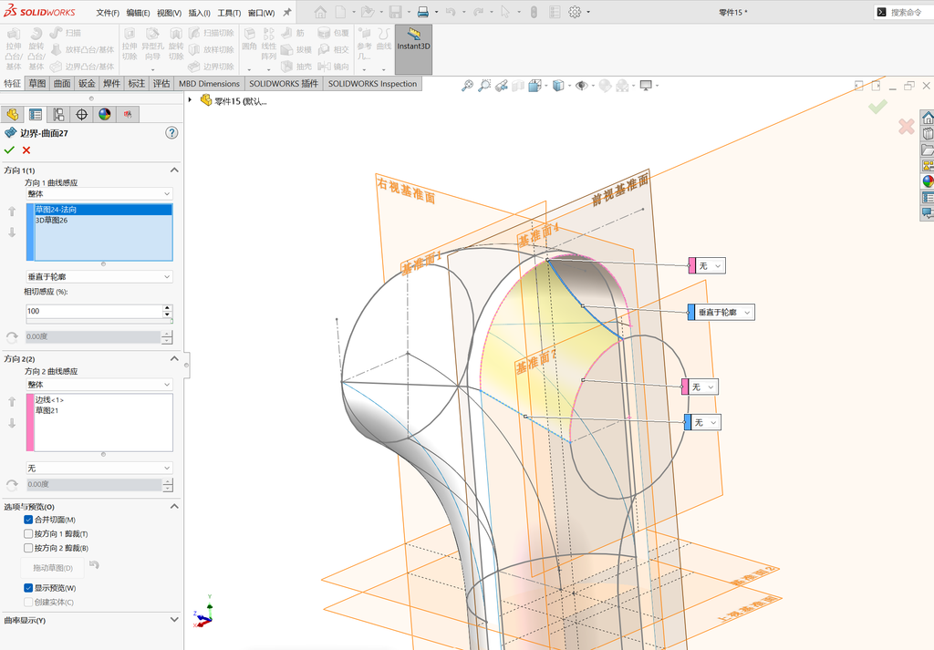Open the Options gear icon

[x=575, y=12]
